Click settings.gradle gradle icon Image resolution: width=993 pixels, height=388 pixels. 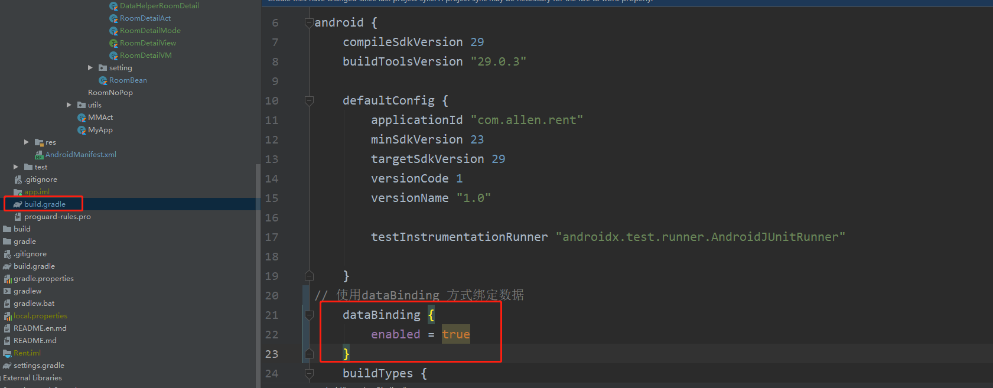[7, 366]
